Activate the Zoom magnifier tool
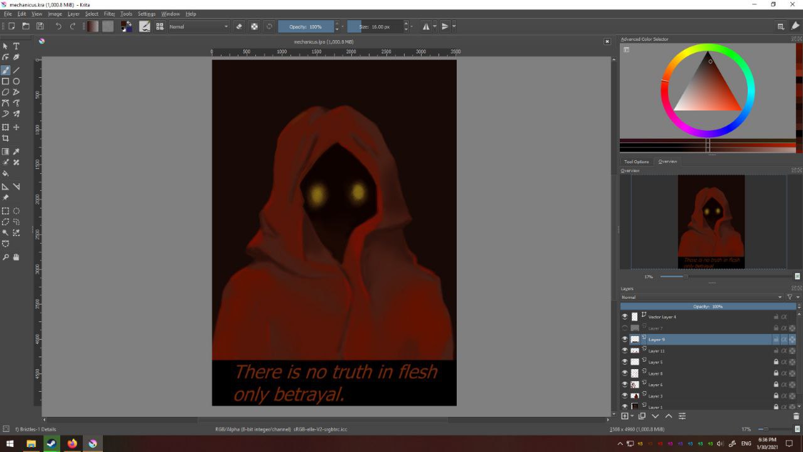Screen dimensions: 803x452 coord(6,257)
